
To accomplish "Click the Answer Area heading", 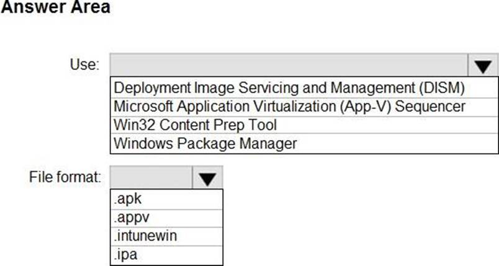I will [55, 8].
